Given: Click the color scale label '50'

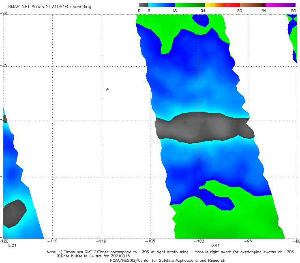Looking at the screenshot, I should pos(240,11).
